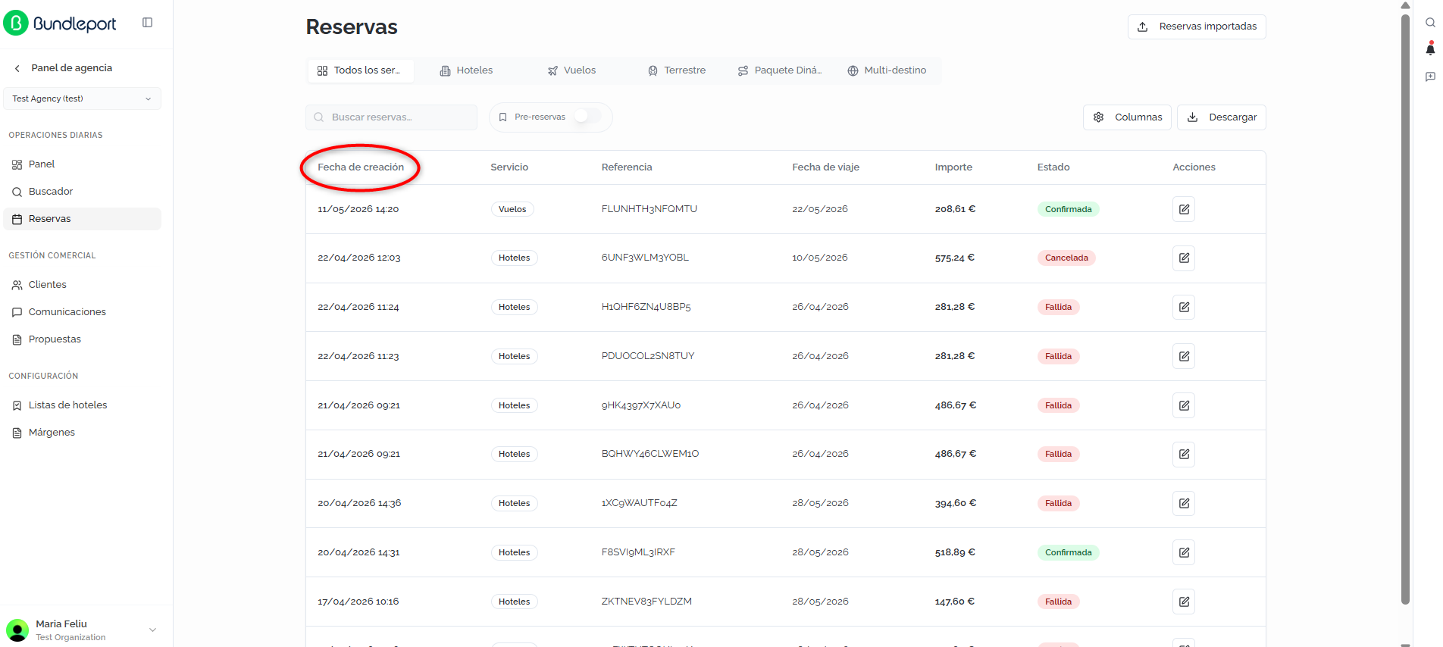The height and width of the screenshot is (647, 1443).
Task: Click the page vertical scrollbar
Action: click(1405, 311)
